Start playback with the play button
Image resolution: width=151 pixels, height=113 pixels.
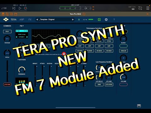20,8
